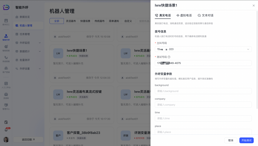Viewport: 258px width, 146px height.
Task: Open the 主叫号码 dropdown
Action: (x=203, y=49)
